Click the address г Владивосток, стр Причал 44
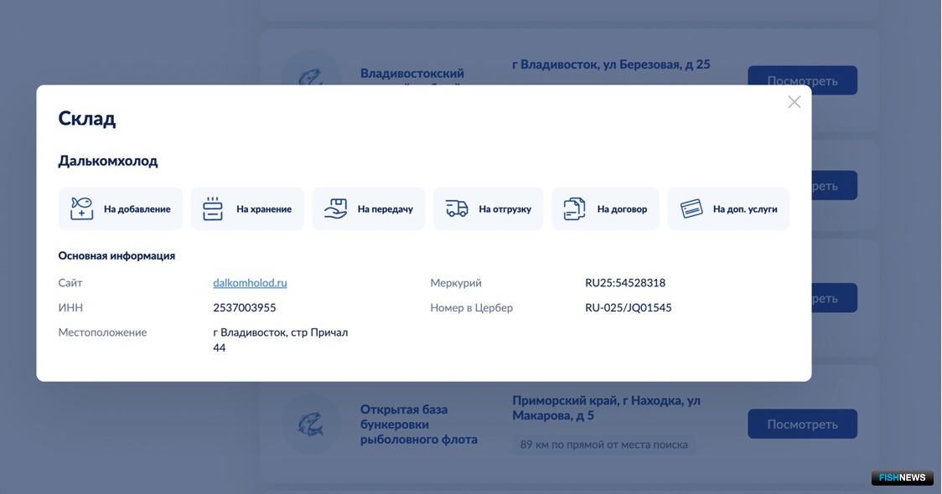 [x=281, y=340]
